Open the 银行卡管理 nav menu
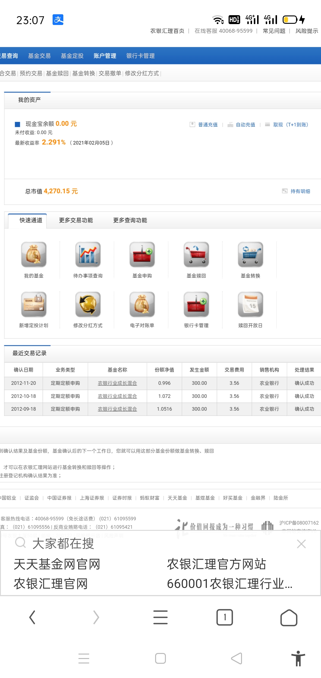 [x=140, y=56]
